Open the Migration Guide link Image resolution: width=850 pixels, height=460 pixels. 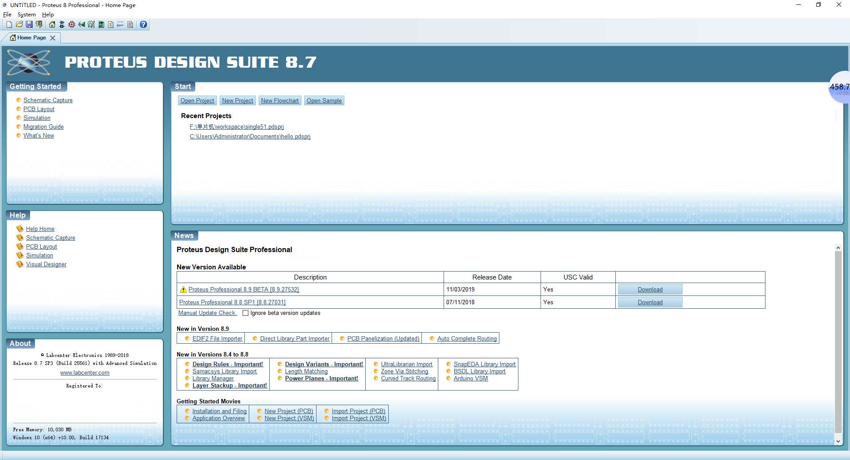pyautogui.click(x=43, y=127)
